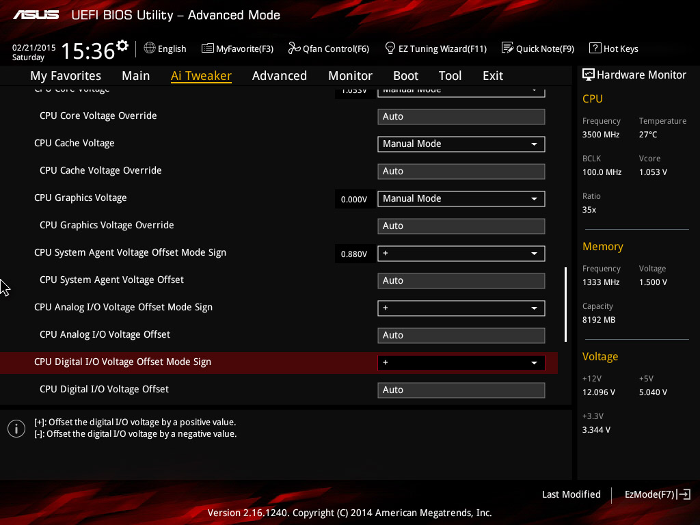
Task: Select CPU Graphics Voltage label
Action: pos(81,198)
